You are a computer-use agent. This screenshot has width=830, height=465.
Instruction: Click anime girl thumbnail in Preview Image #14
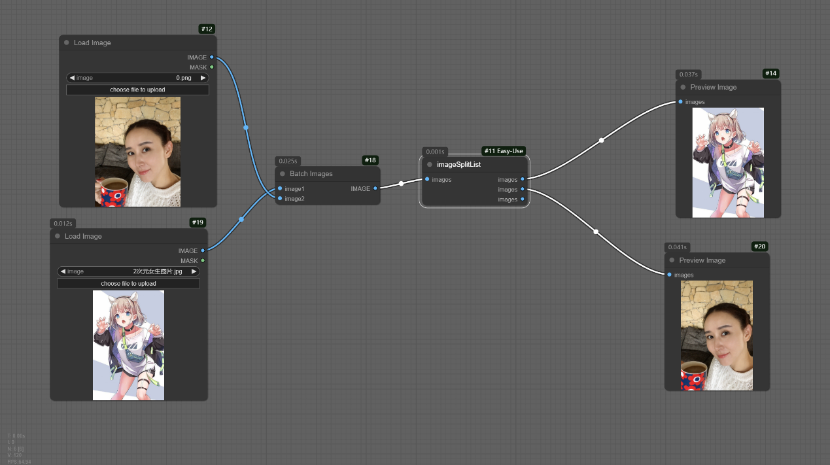pos(728,162)
